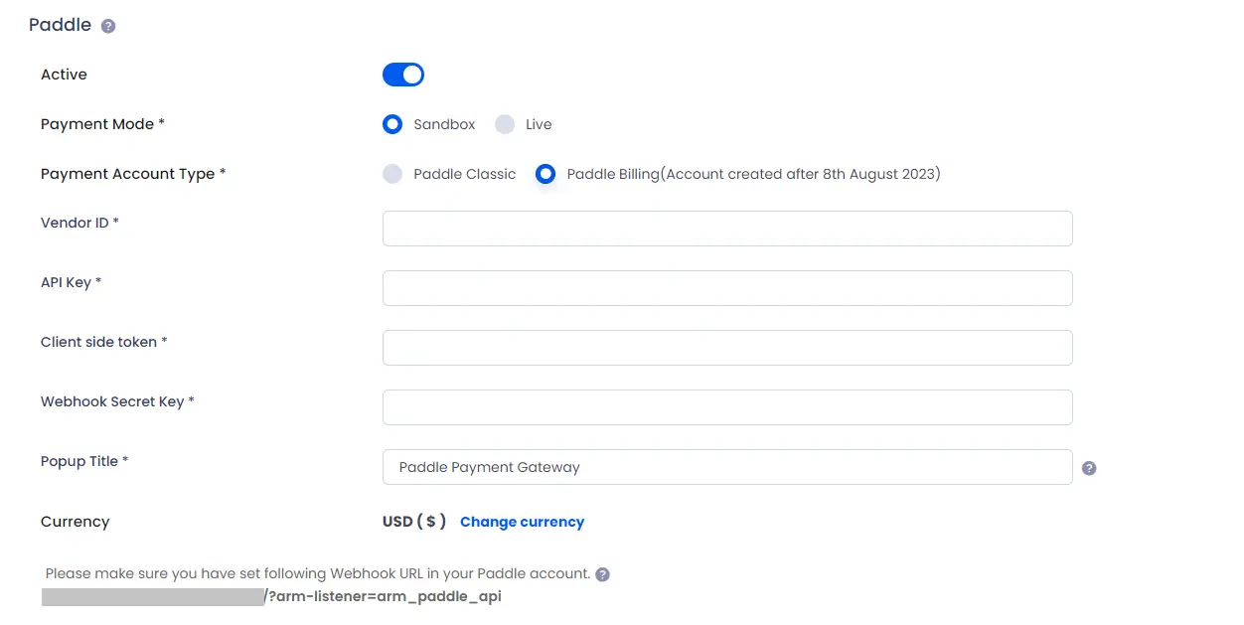Edit the Popup Title text field
The width and height of the screenshot is (1244, 625).
coord(727,467)
